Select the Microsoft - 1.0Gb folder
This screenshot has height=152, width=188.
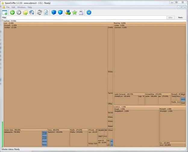pyautogui.click(x=172, y=109)
